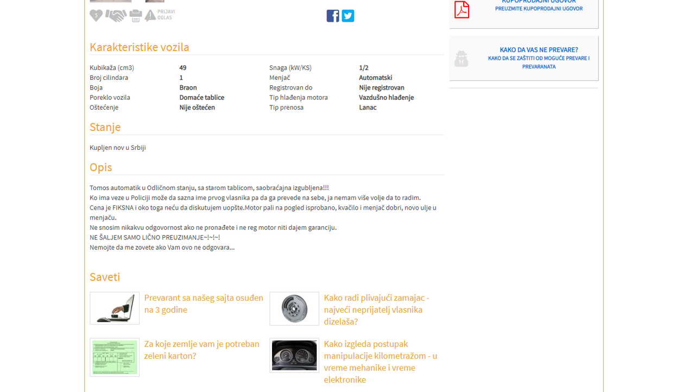
Task: Share the ad on Facebook
Action: click(x=333, y=16)
